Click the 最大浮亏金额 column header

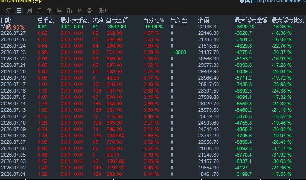(x=251, y=20)
